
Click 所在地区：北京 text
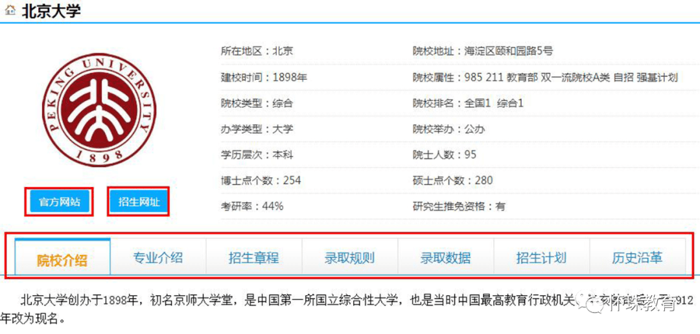pyautogui.click(x=257, y=51)
